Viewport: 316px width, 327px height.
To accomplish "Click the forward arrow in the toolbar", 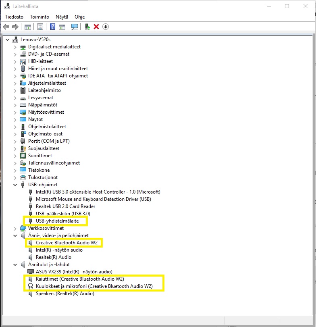I will coord(15,27).
